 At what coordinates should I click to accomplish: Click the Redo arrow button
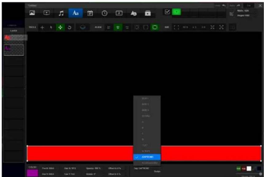235,6
